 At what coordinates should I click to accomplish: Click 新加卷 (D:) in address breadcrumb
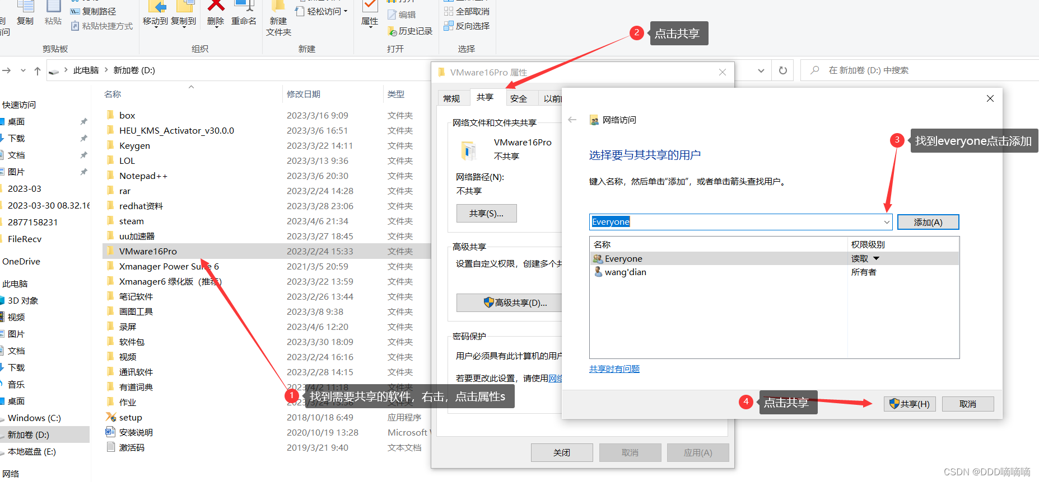coord(134,70)
